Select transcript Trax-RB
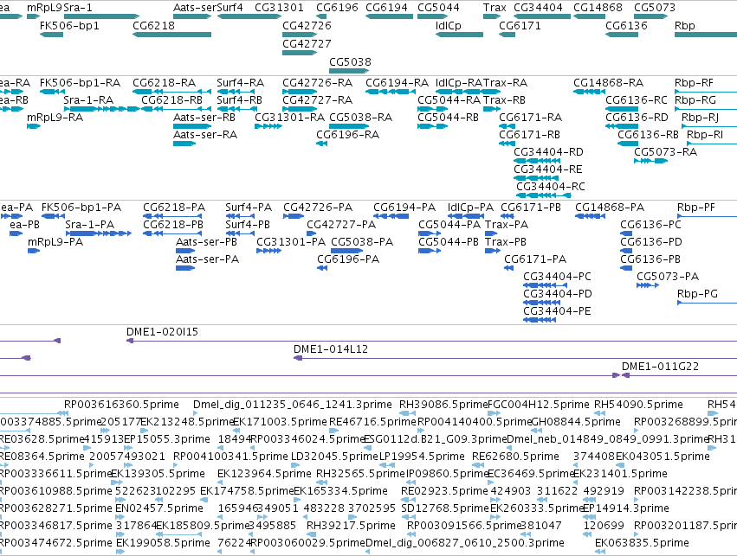The image size is (737, 556). [x=504, y=100]
